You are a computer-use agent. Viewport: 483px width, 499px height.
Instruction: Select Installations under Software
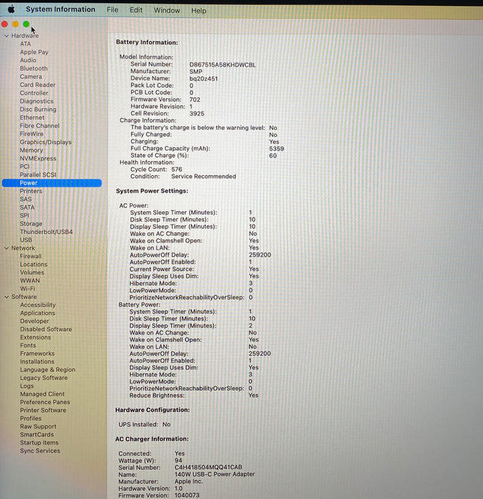(x=37, y=361)
